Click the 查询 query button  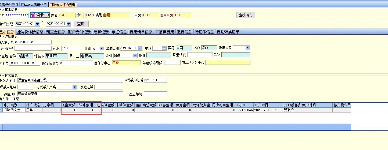81,24
